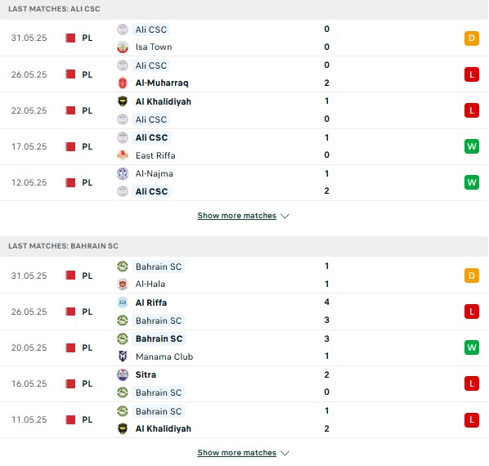Click the East Riffa team logo
Image resolution: width=489 pixels, height=466 pixels.
coord(123,155)
